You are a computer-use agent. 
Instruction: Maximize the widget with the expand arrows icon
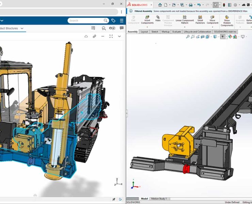[111, 36]
